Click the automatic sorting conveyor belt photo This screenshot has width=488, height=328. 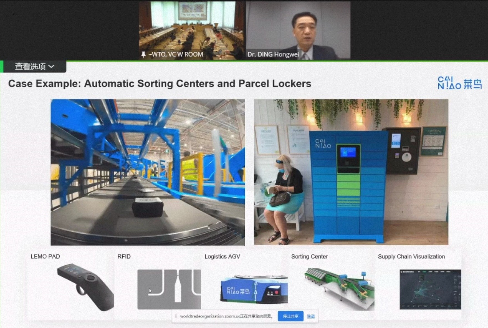(x=148, y=172)
